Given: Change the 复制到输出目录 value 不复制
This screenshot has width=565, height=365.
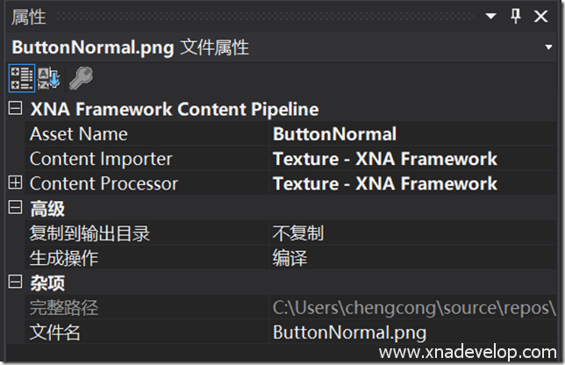Looking at the screenshot, I should tap(298, 233).
